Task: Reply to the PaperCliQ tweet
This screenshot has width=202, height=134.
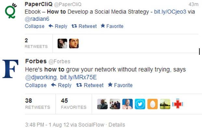Action: (58, 26)
